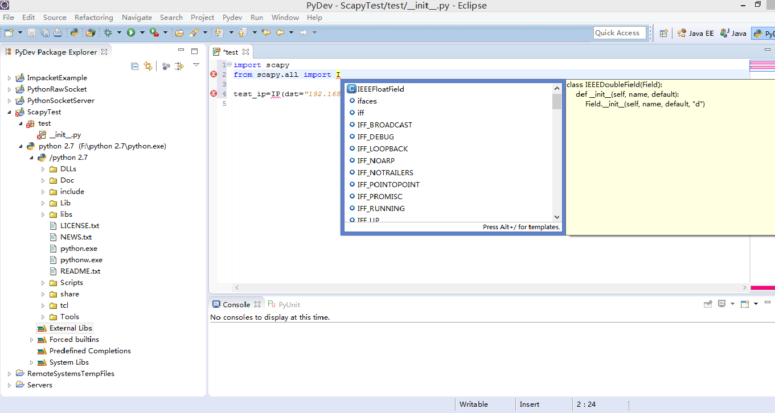
Task: Click the Forward navigation arrow
Action: (x=304, y=32)
